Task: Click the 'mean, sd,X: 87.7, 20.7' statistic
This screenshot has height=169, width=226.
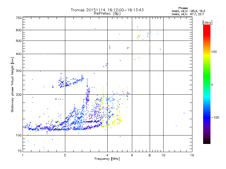Action: [188, 14]
